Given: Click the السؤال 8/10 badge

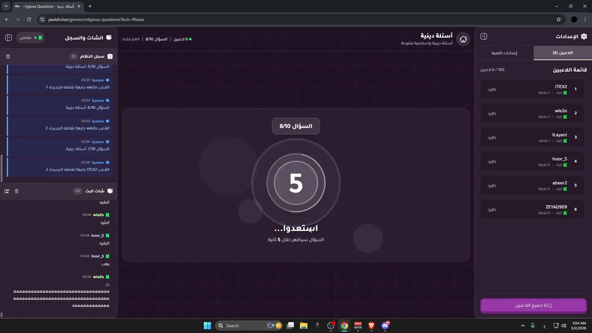Looking at the screenshot, I should click(x=296, y=126).
